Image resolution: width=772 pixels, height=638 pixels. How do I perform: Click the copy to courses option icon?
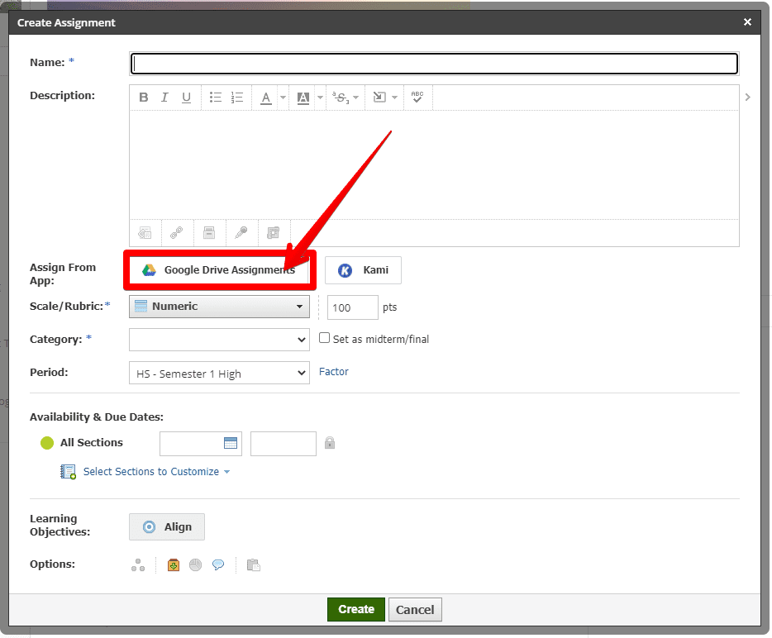[x=254, y=565]
